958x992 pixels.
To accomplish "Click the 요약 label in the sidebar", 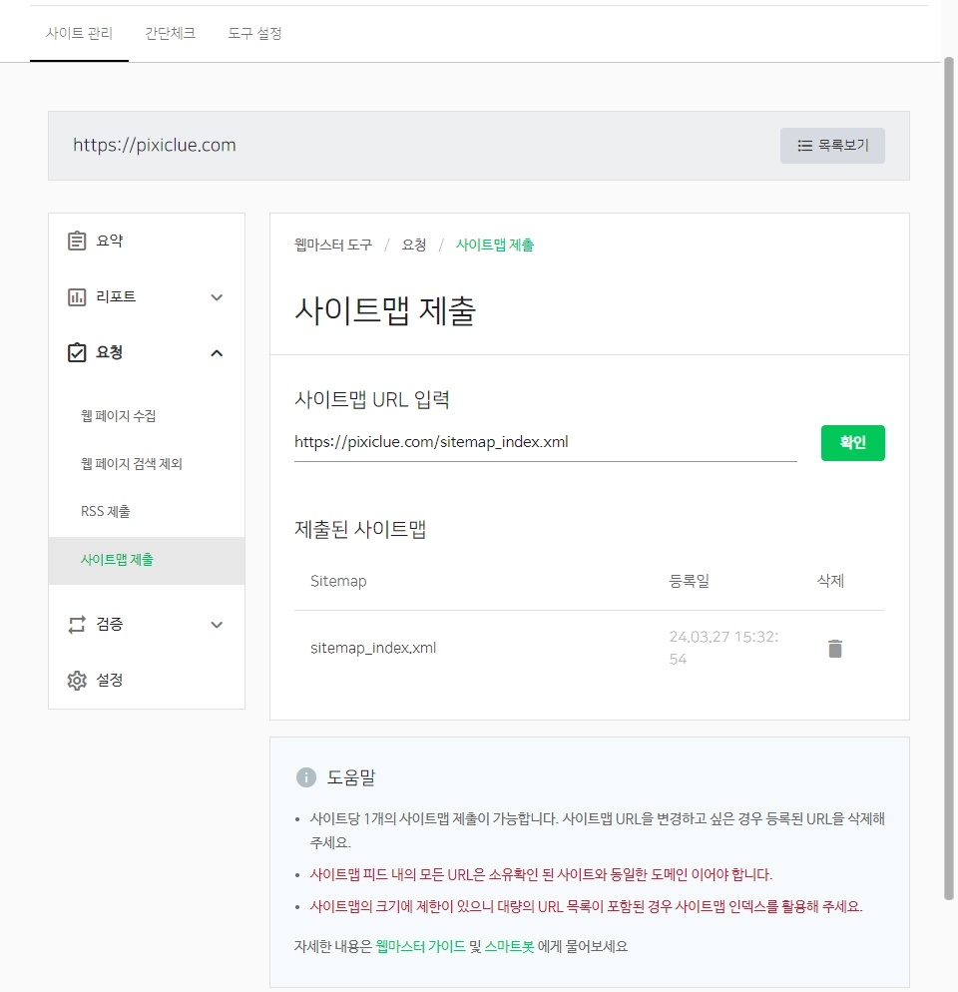I will 110,242.
